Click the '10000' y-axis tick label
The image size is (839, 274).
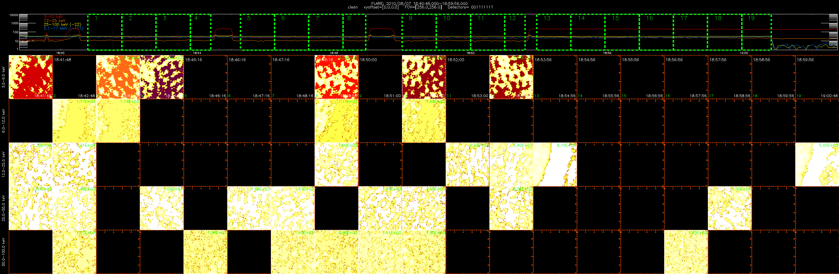click(14, 15)
